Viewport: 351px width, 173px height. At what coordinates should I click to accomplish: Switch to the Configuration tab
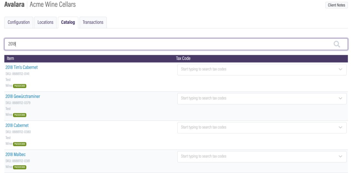tap(19, 22)
